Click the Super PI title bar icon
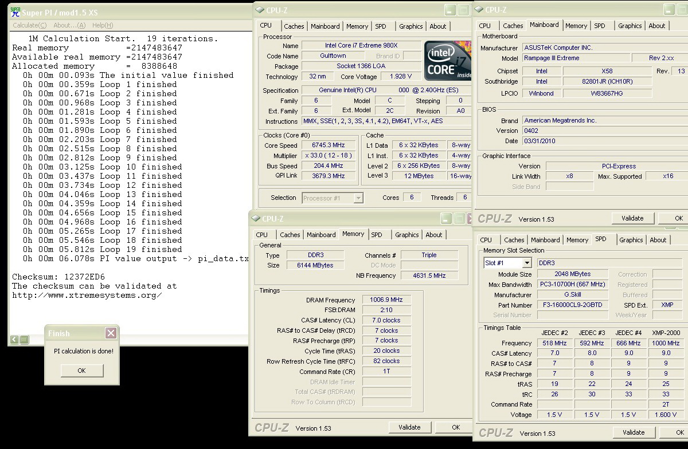Viewport: 688px width, 449px height. (x=15, y=11)
